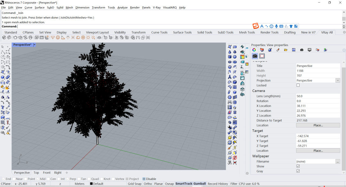The height and width of the screenshot is (187, 346).
Task: Open the Analyze menu
Action: 122,7
